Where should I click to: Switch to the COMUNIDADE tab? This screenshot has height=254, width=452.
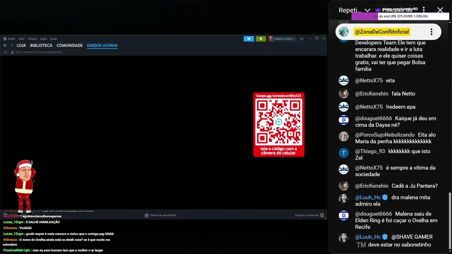click(x=70, y=46)
